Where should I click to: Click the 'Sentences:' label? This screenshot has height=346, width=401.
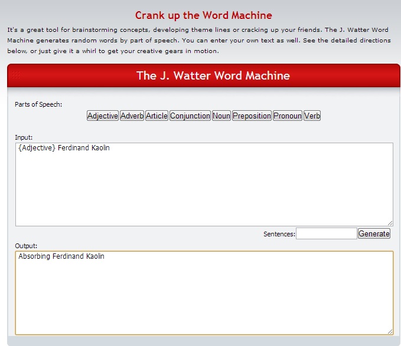(279, 234)
